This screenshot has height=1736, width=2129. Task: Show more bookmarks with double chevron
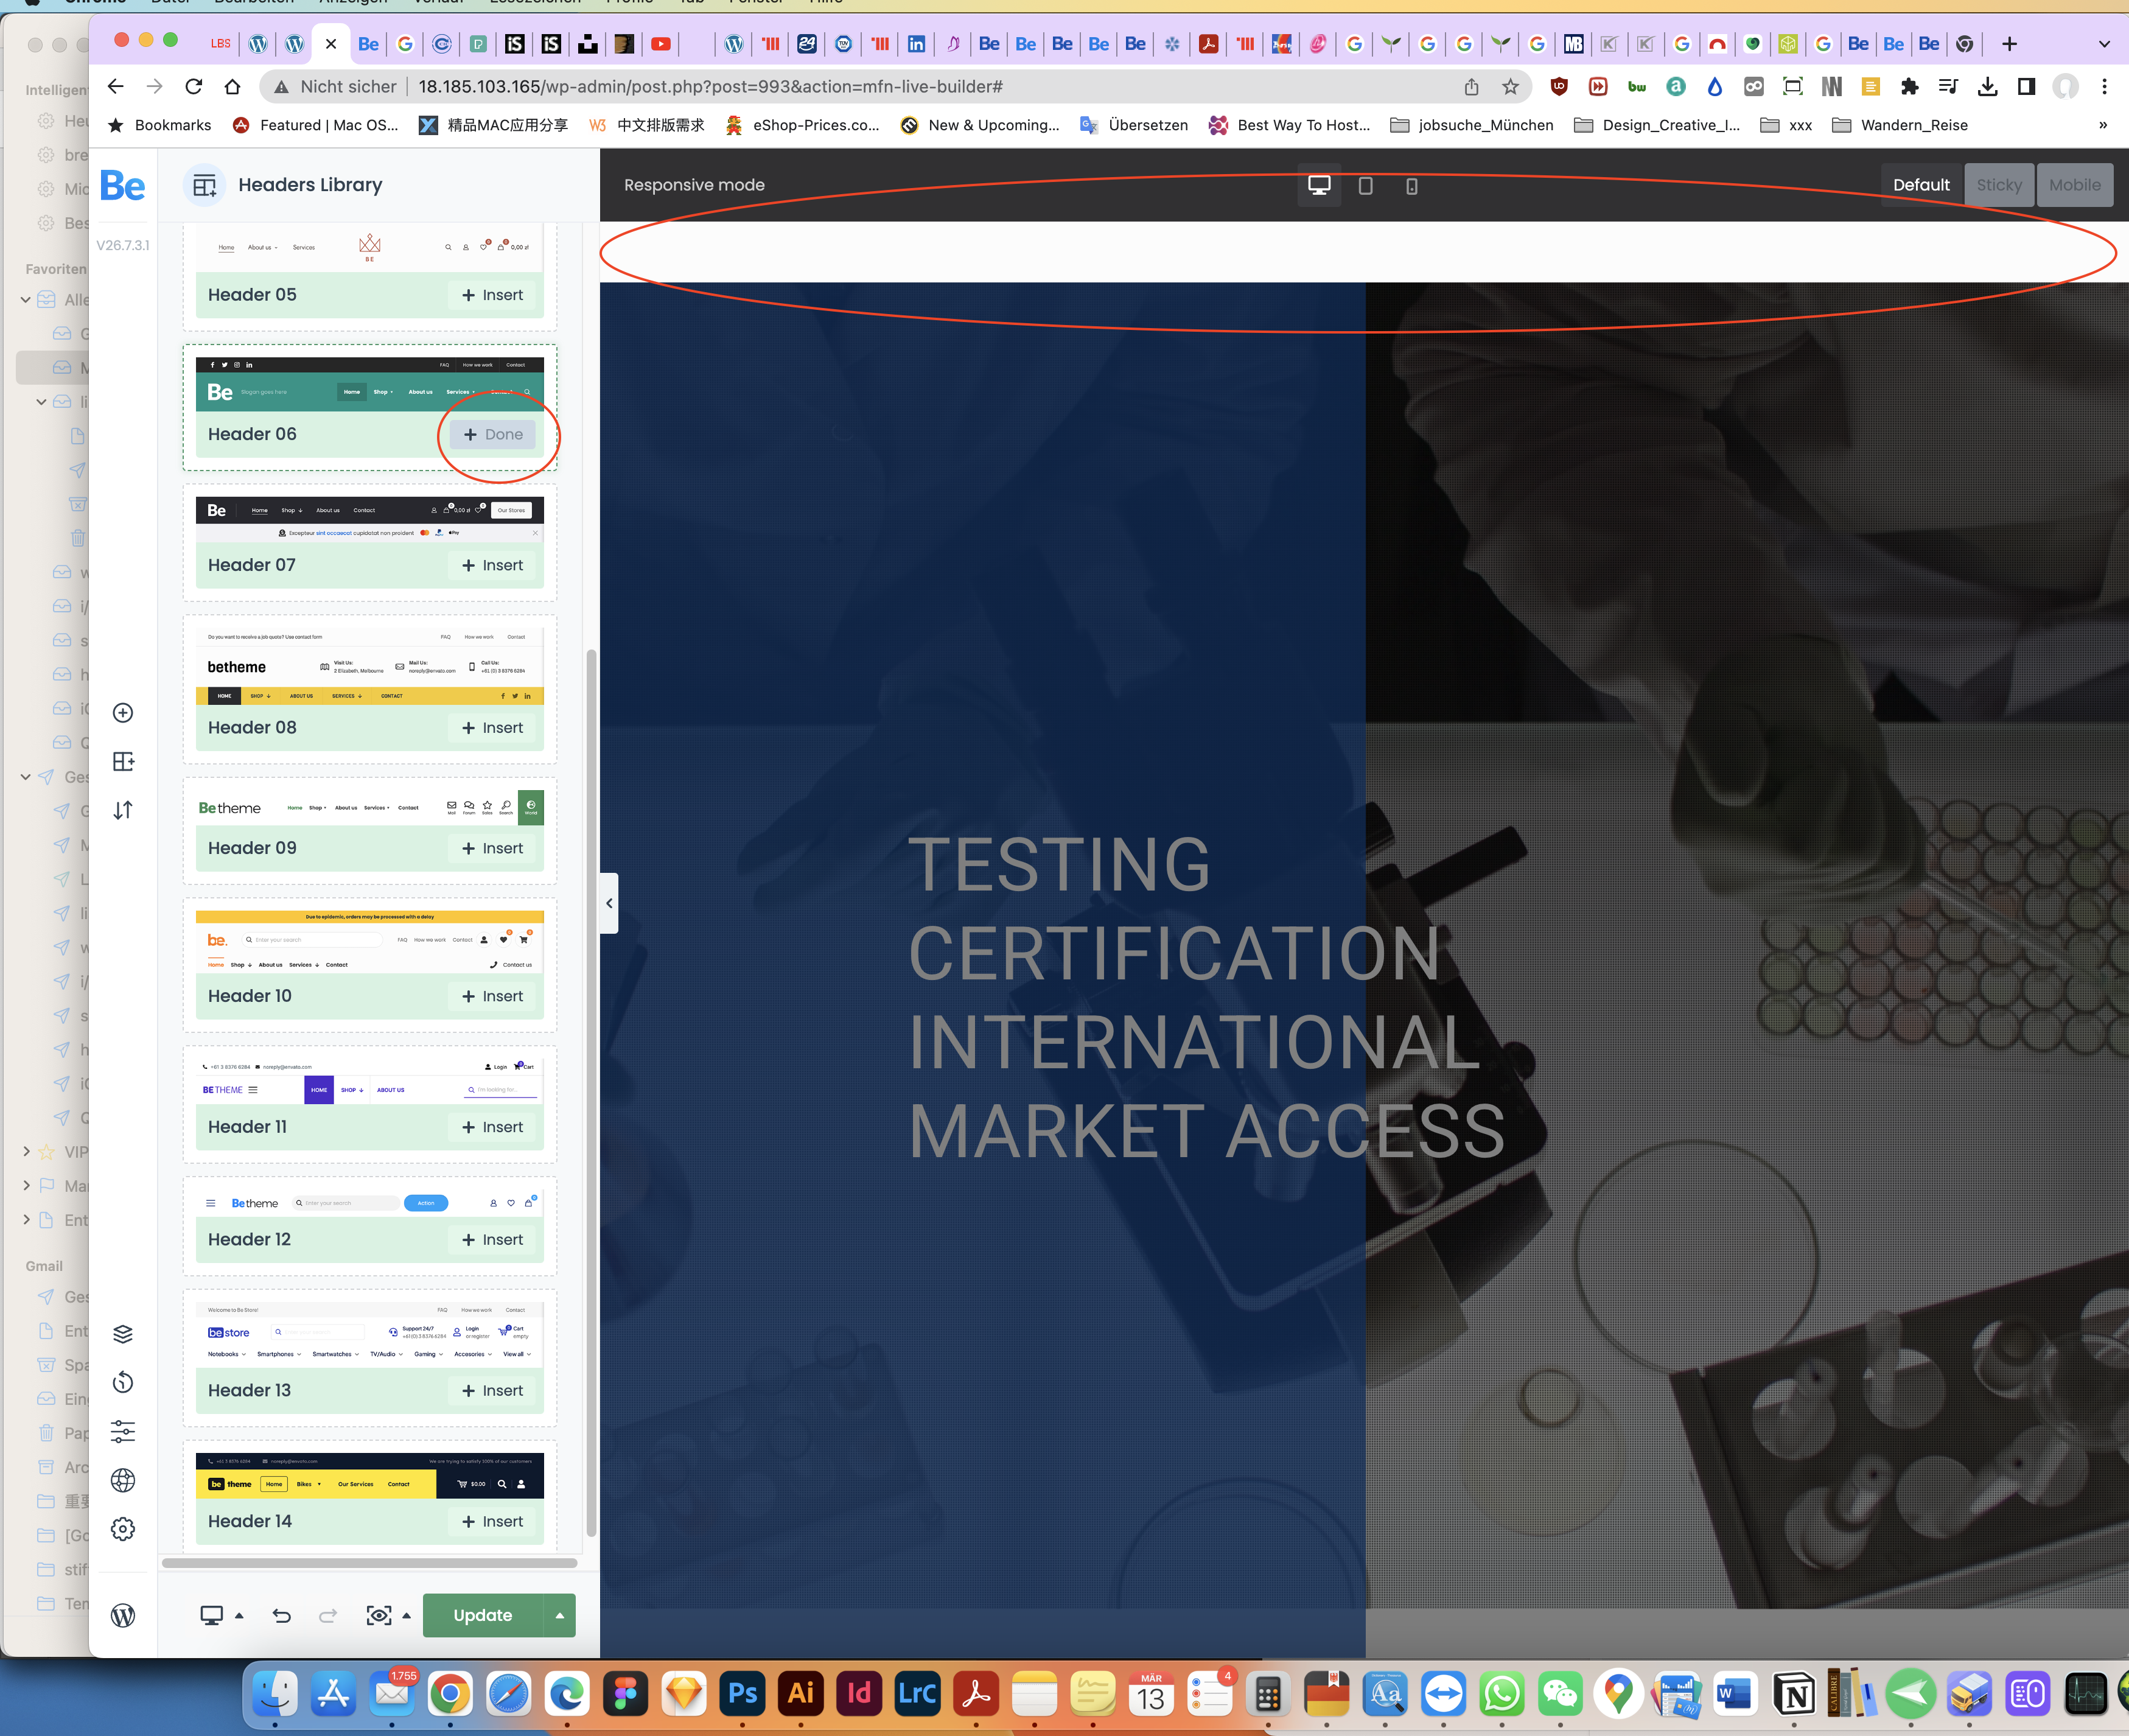click(2102, 125)
